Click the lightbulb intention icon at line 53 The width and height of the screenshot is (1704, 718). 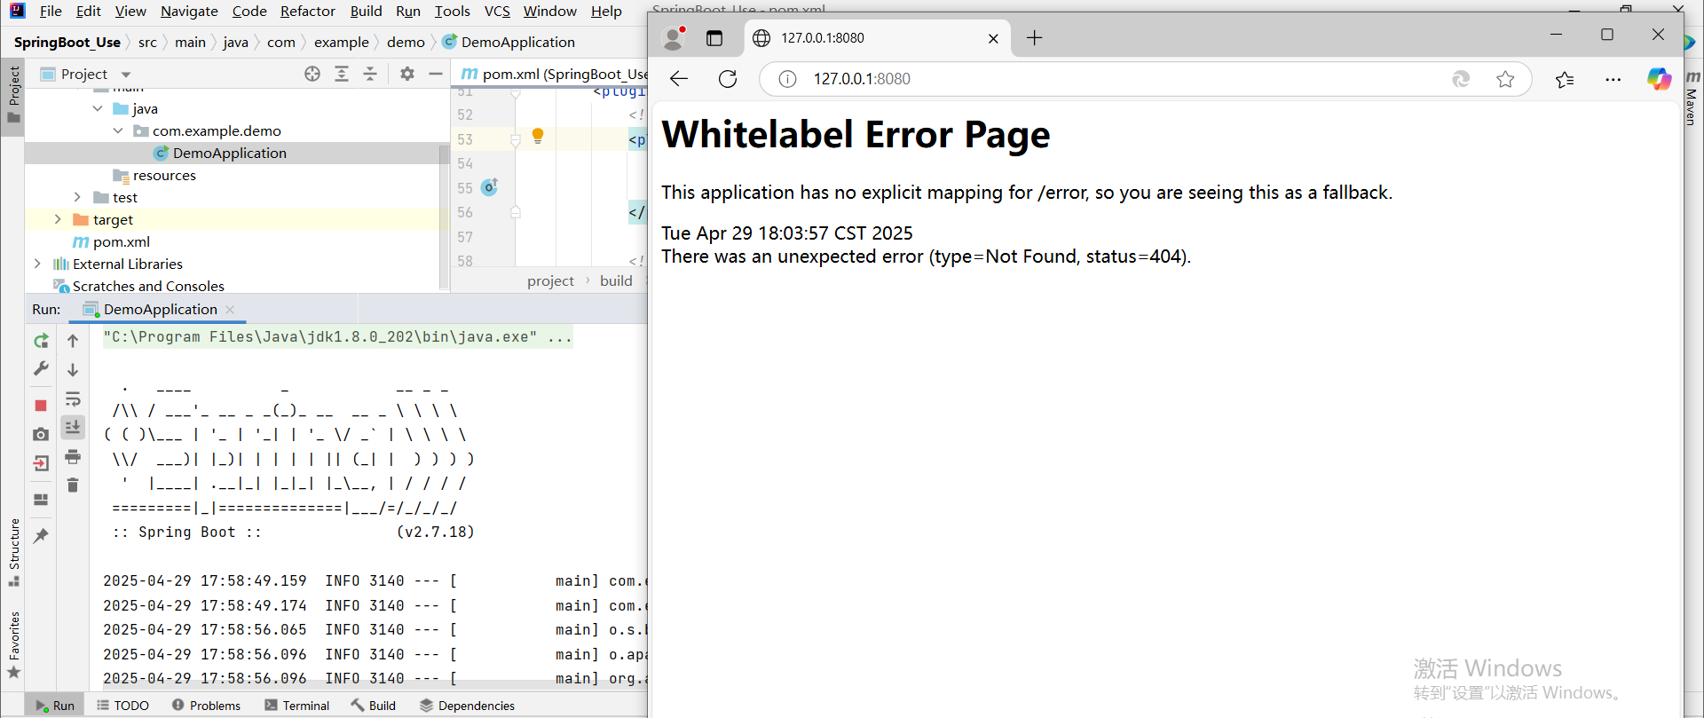tap(537, 136)
